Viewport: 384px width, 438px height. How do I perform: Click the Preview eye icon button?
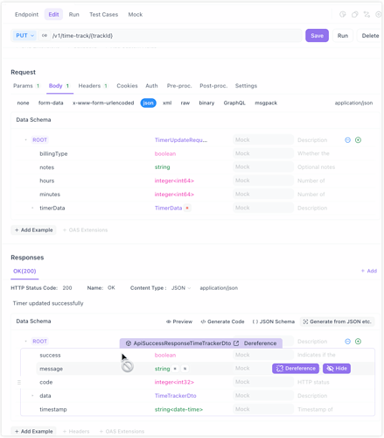[179, 321]
